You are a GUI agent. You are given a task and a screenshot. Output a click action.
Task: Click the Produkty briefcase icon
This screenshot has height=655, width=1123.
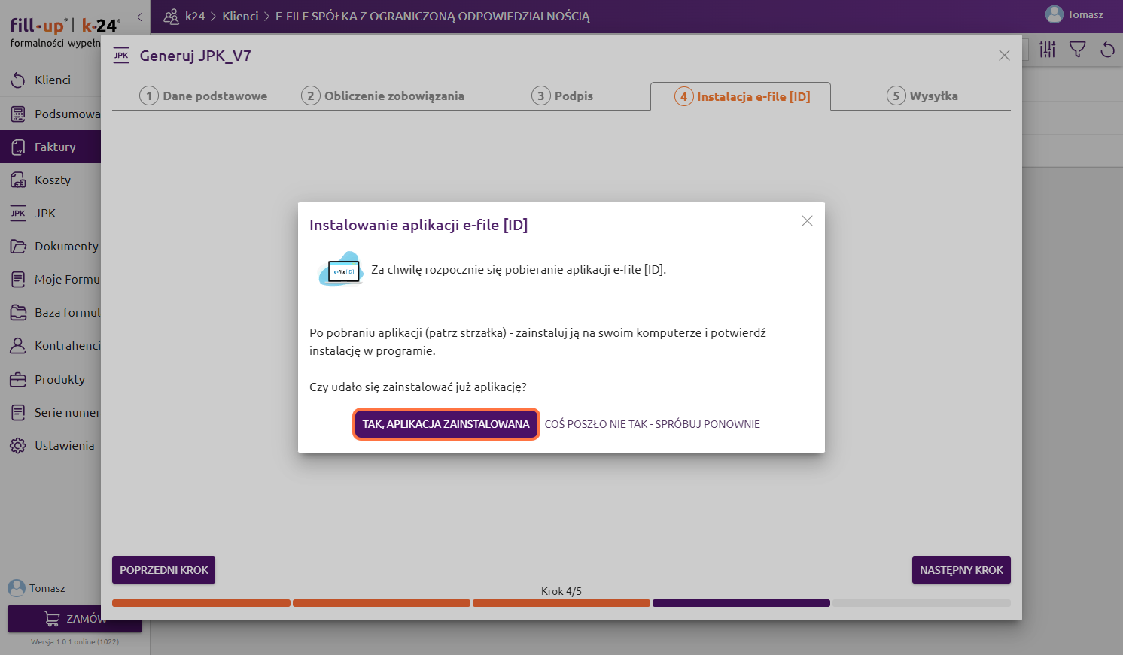tap(18, 380)
